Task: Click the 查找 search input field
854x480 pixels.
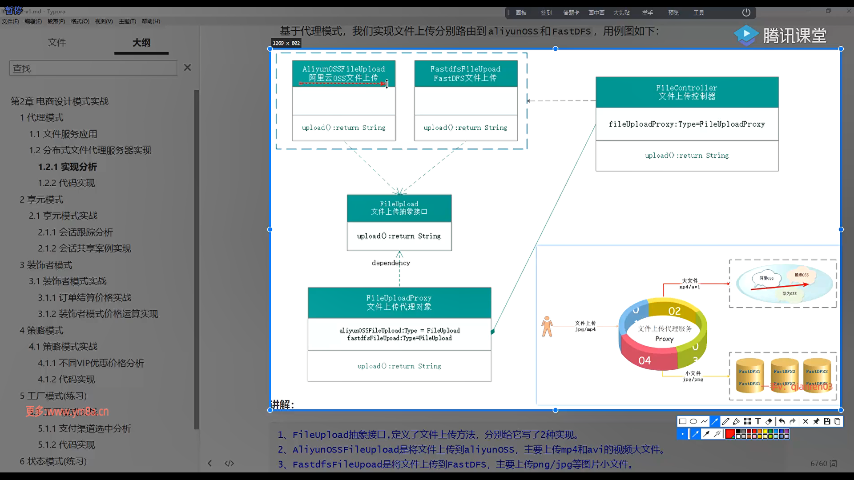Action: click(x=93, y=68)
